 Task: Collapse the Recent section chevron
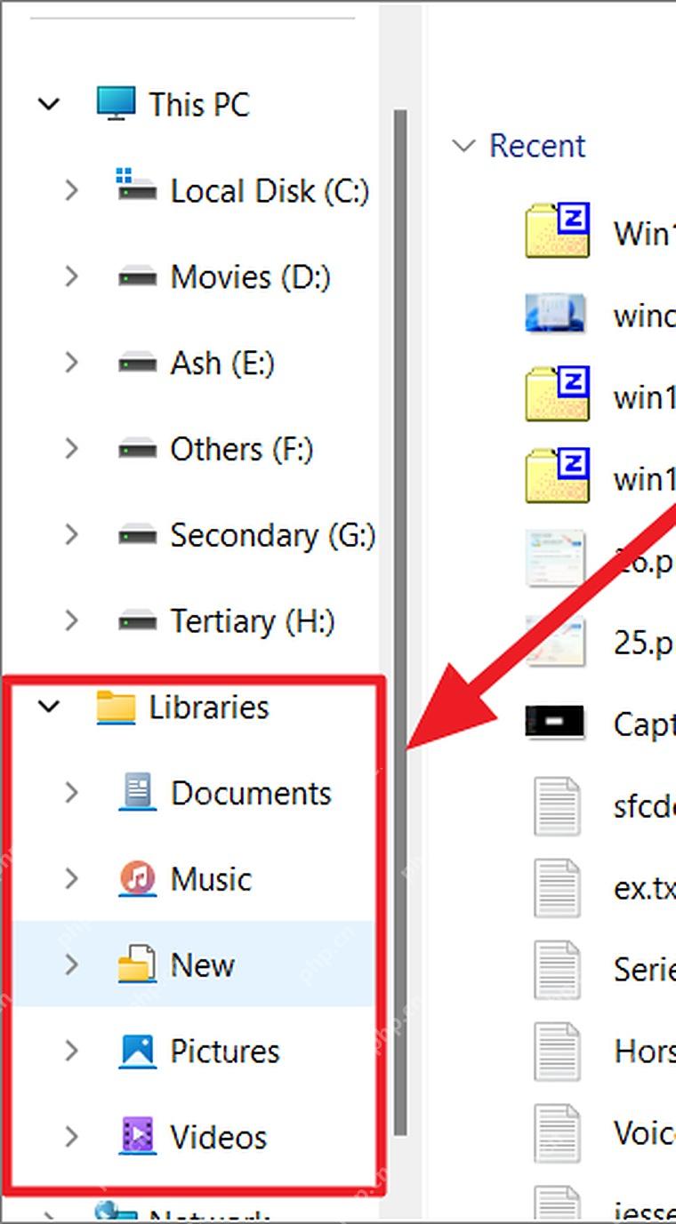click(x=463, y=146)
